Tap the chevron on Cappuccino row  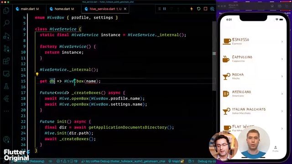(x=282, y=59)
